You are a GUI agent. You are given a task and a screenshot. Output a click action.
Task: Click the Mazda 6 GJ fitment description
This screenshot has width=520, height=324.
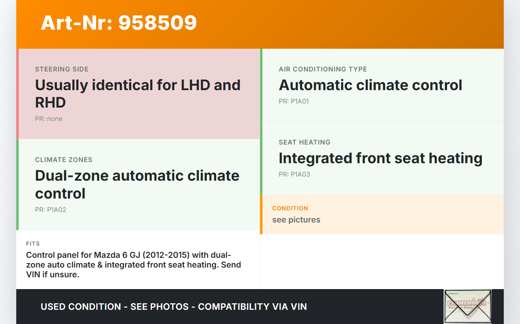pyautogui.click(x=134, y=265)
